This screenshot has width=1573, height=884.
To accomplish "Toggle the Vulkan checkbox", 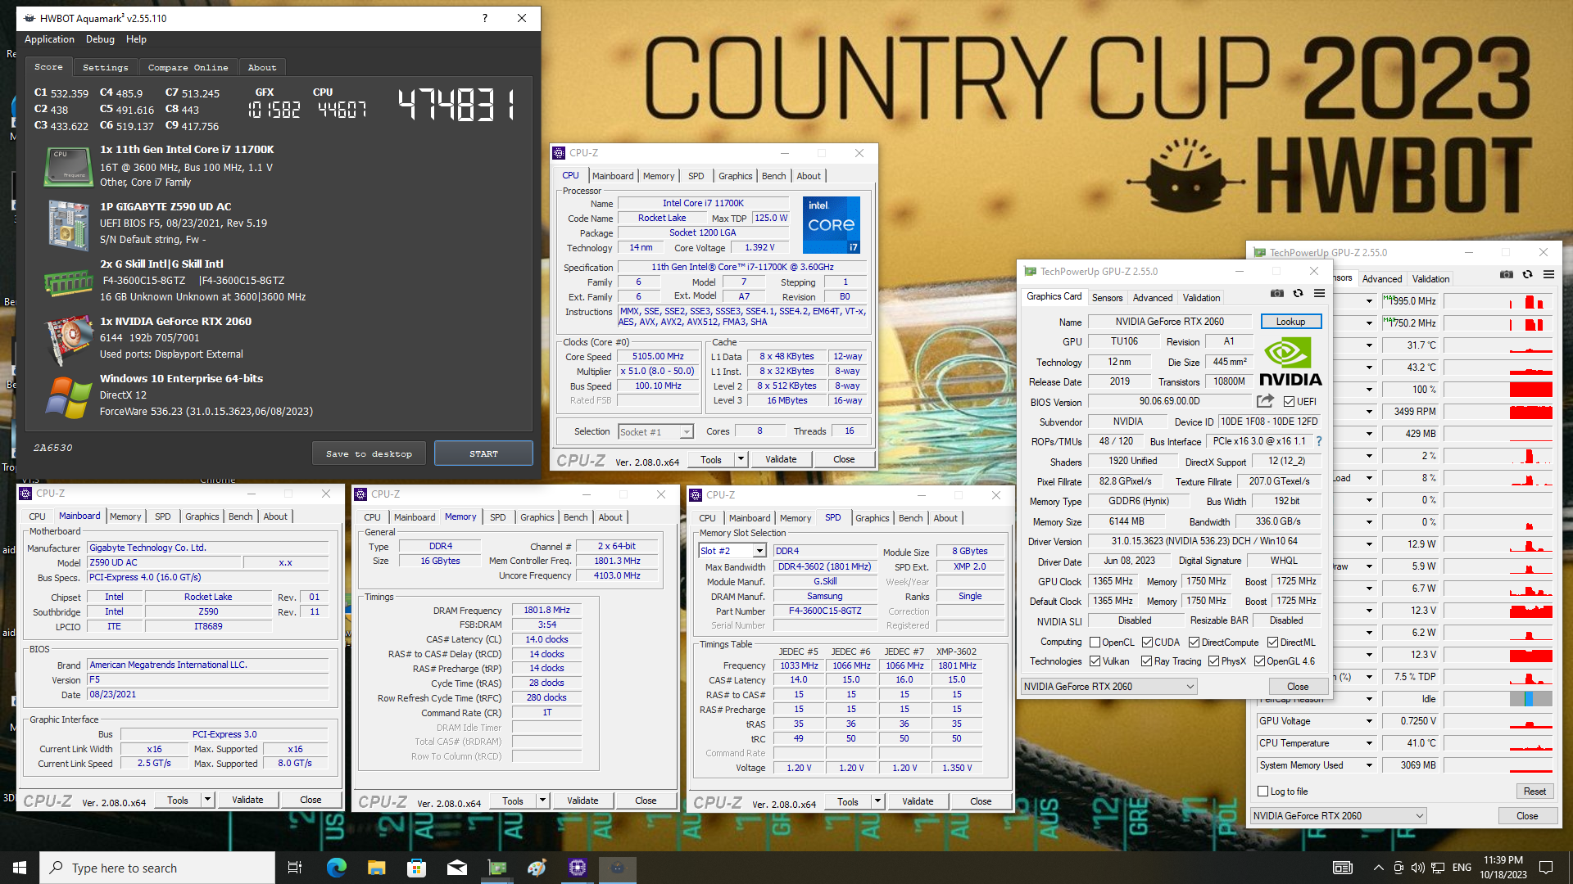I will pos(1095,661).
